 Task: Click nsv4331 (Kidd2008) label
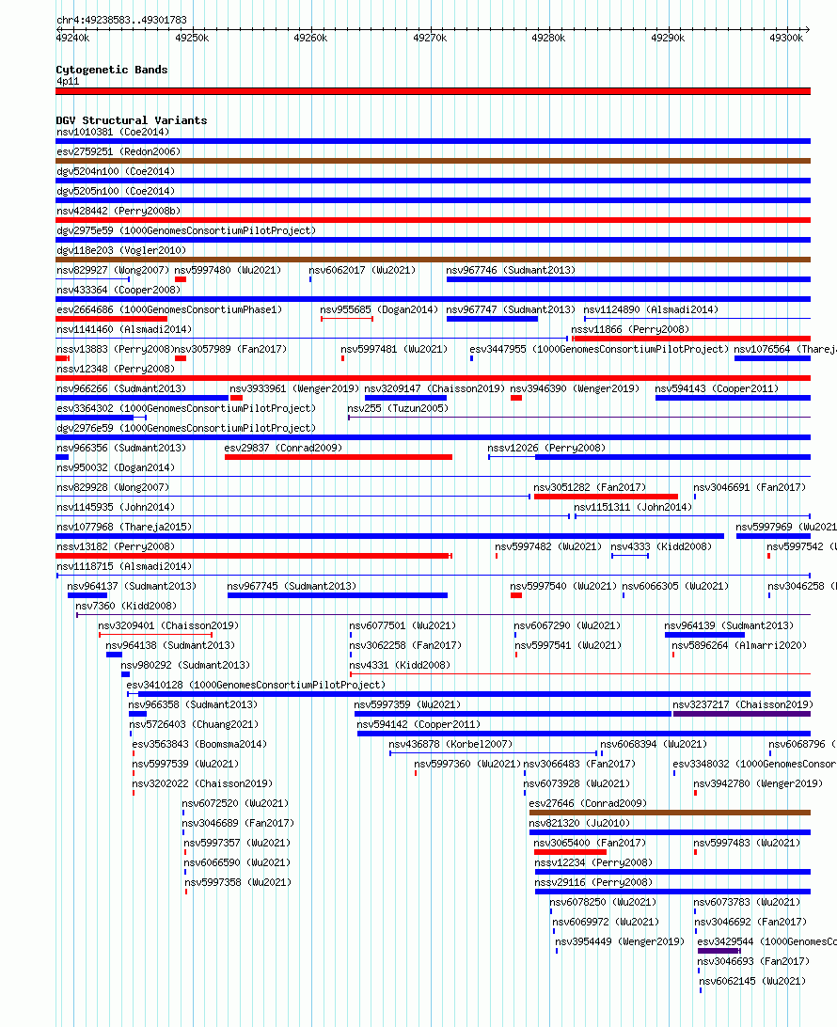click(x=400, y=665)
